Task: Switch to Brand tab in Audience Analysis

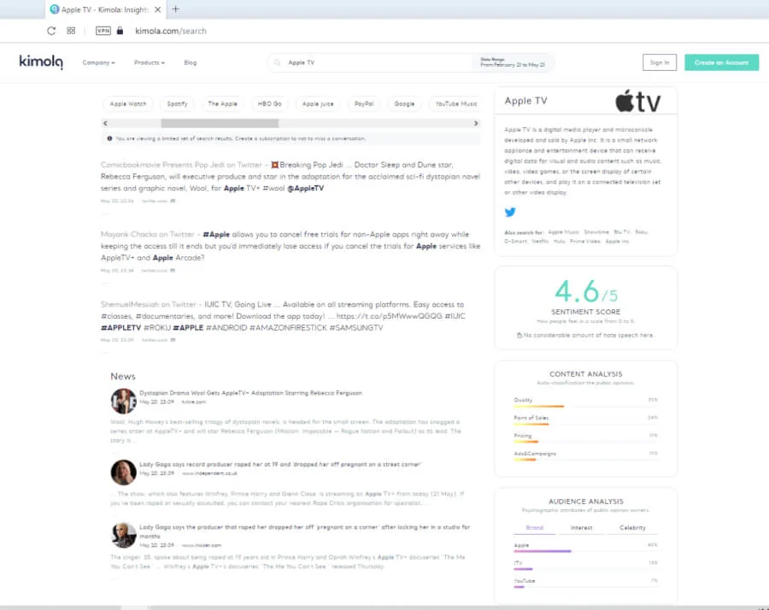Action: click(535, 528)
